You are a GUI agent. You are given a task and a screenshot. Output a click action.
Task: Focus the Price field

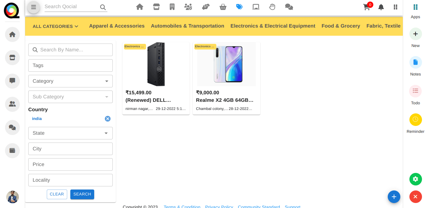coord(70,164)
